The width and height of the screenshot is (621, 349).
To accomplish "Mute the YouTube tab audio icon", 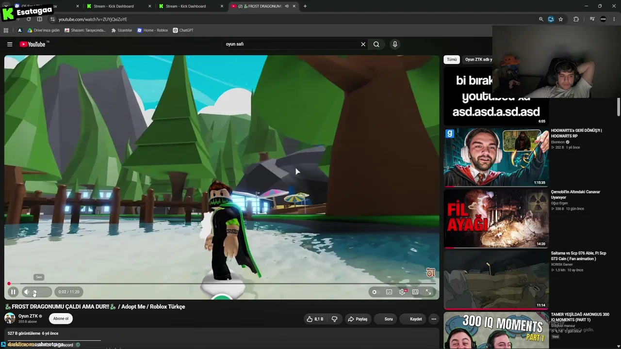I will pos(287,6).
